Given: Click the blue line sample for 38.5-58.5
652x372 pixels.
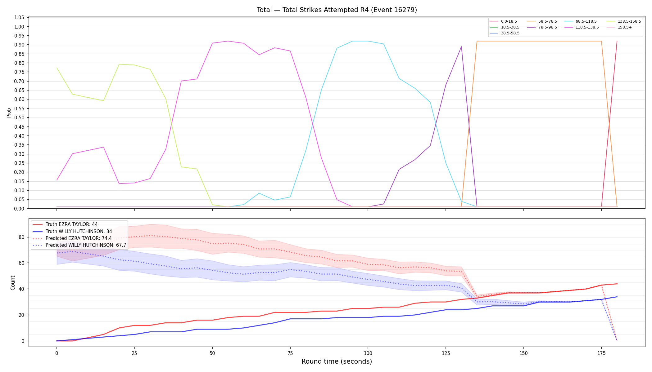Looking at the screenshot, I should (494, 33).
